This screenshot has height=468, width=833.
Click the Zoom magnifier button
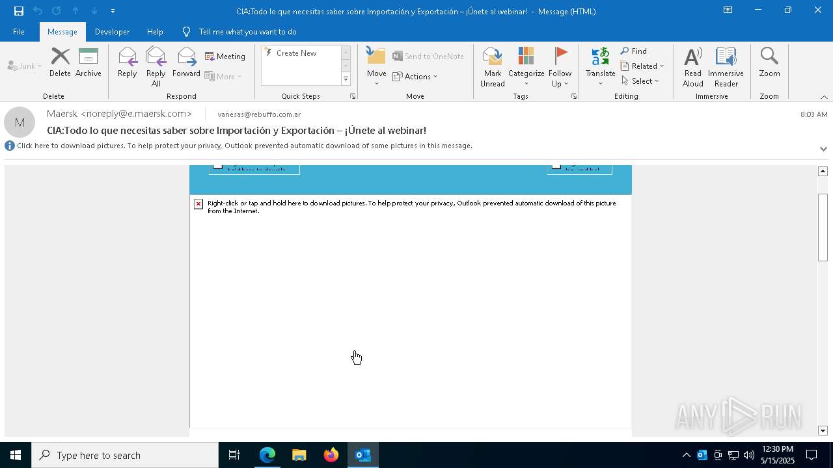coord(769,63)
